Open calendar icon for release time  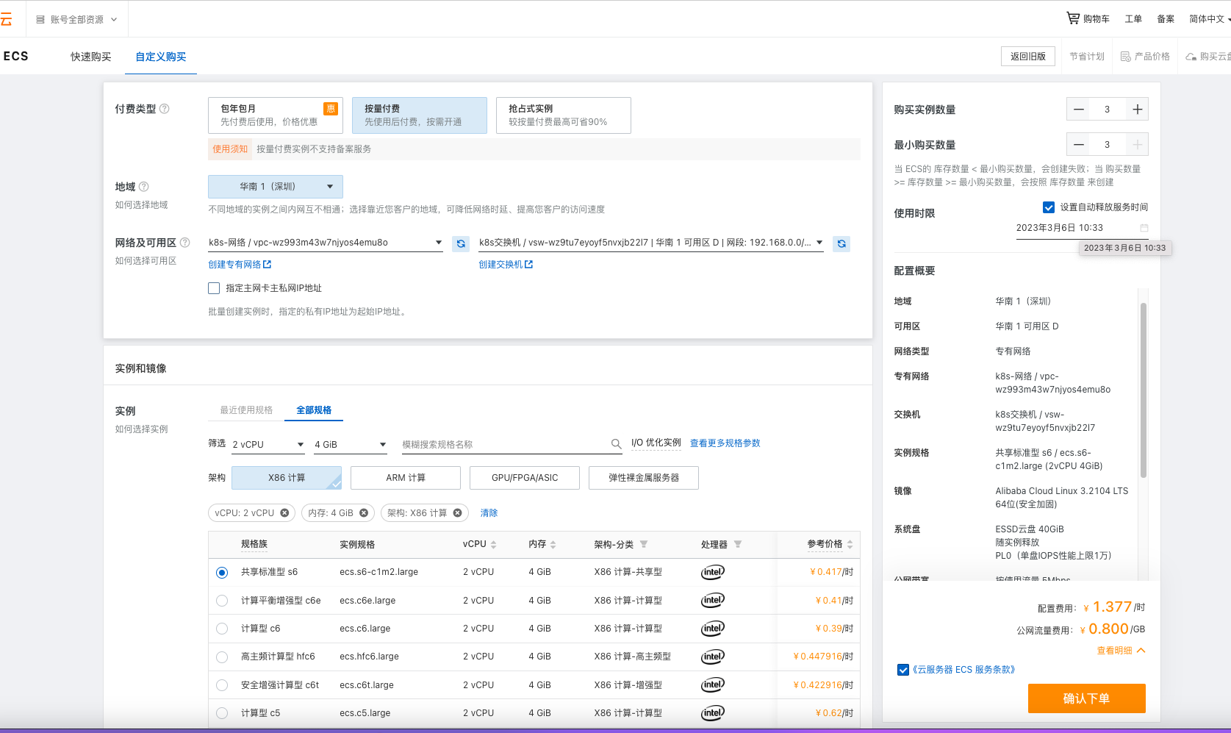click(1144, 228)
